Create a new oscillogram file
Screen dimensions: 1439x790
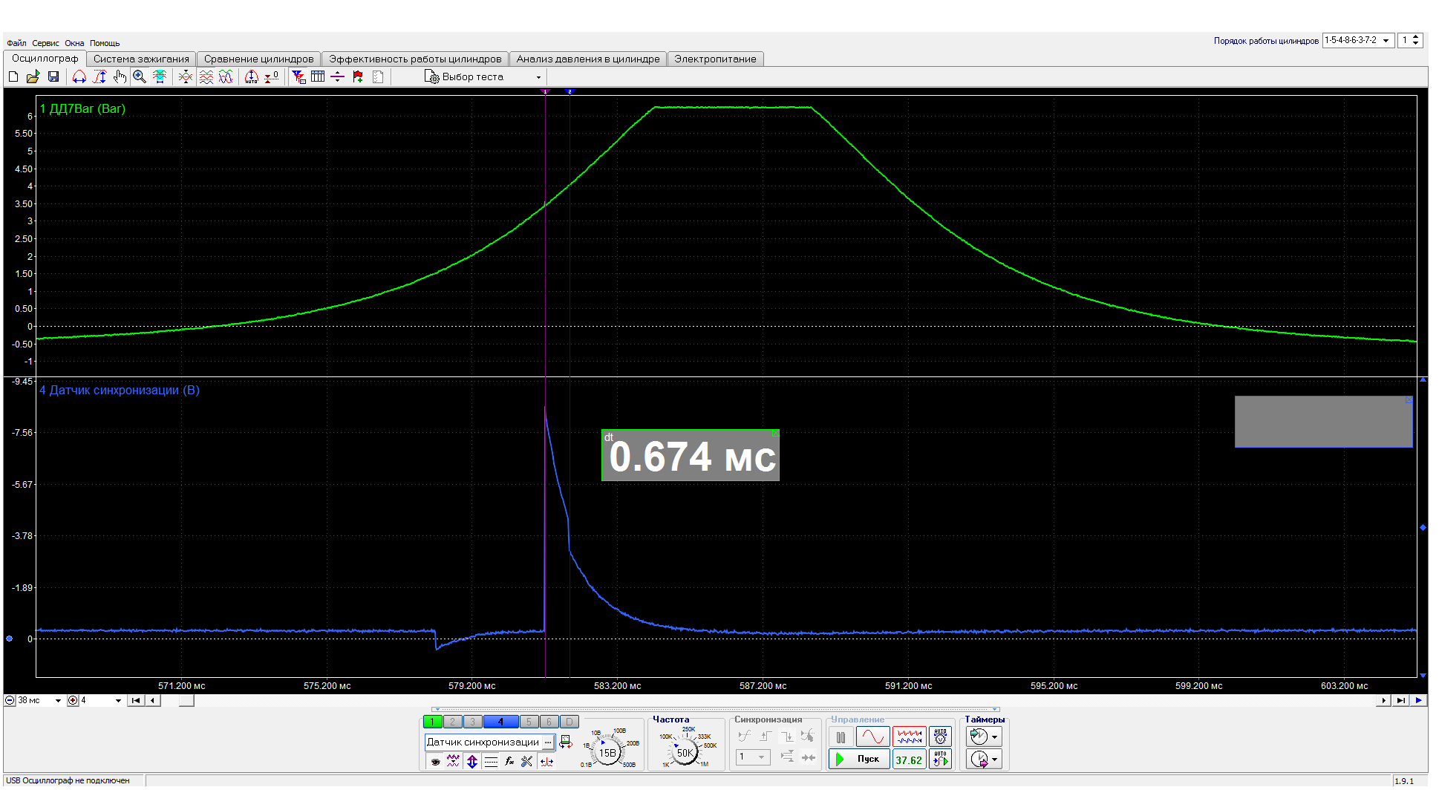pos(13,76)
